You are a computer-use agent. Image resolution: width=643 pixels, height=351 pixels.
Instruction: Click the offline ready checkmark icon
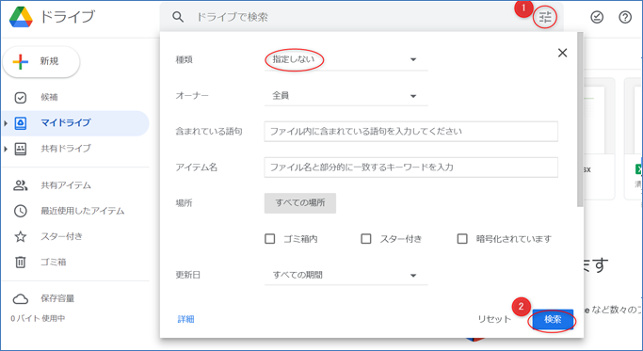coord(597,17)
